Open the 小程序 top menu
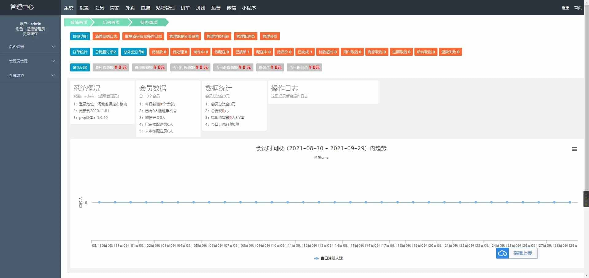 [x=248, y=8]
